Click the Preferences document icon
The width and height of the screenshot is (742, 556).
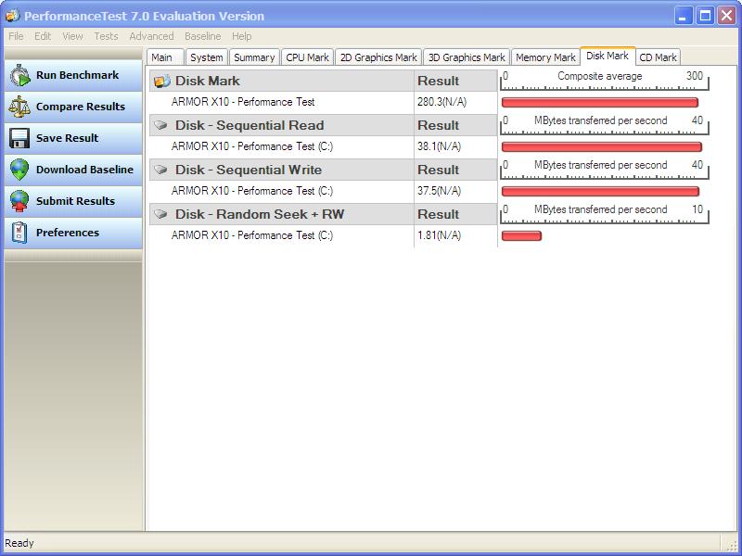[x=19, y=234]
